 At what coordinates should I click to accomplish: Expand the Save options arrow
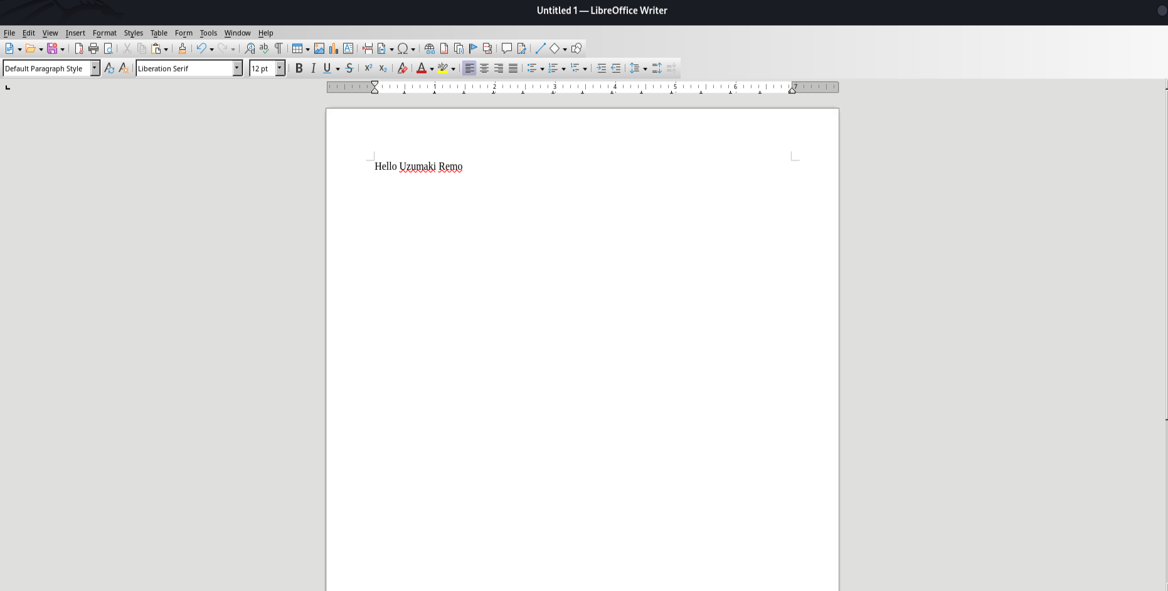click(x=62, y=49)
